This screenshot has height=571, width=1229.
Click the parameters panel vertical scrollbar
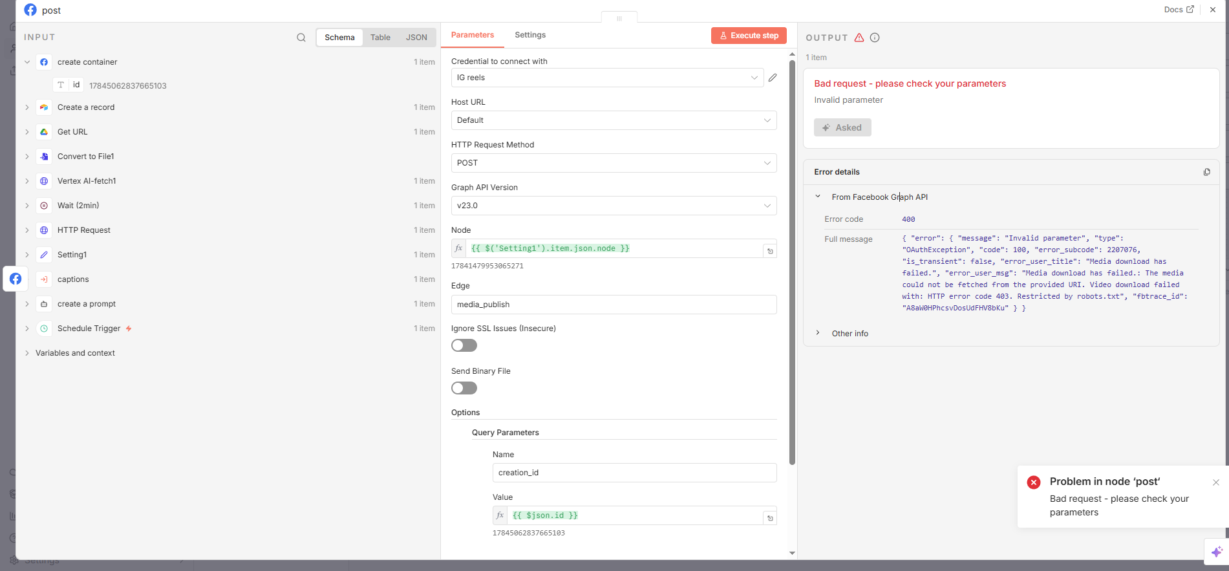coord(792,262)
